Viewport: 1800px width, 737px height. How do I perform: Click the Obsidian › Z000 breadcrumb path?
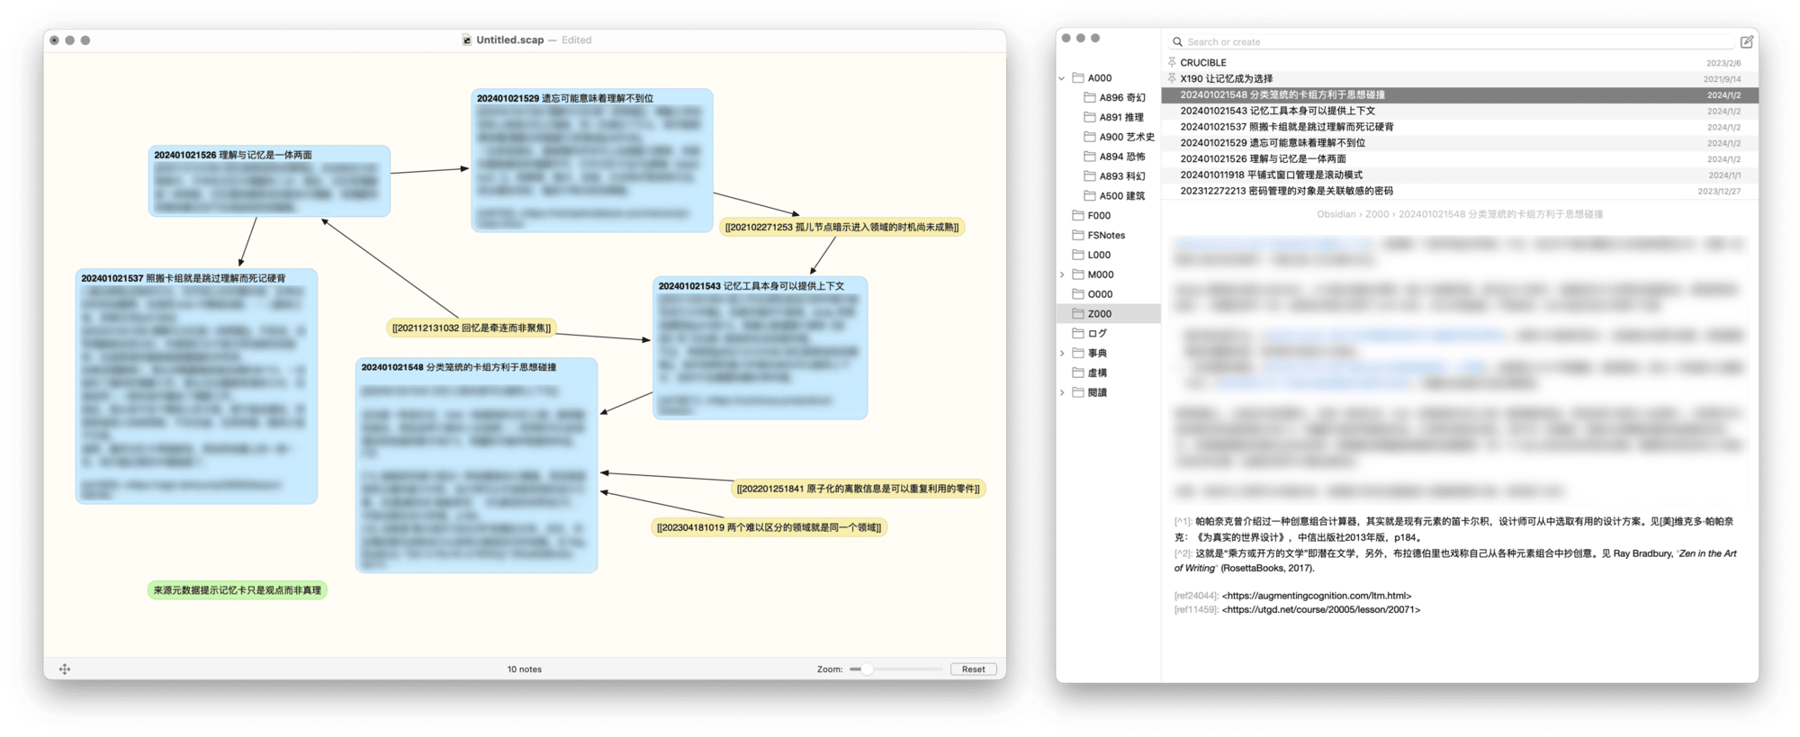tap(1459, 214)
